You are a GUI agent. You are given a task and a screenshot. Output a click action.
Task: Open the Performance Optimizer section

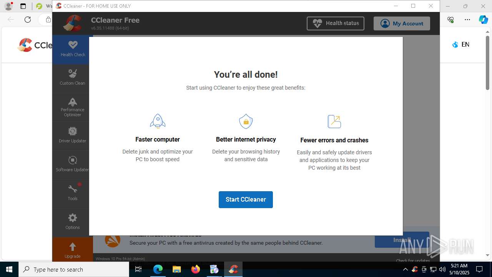[x=72, y=107]
